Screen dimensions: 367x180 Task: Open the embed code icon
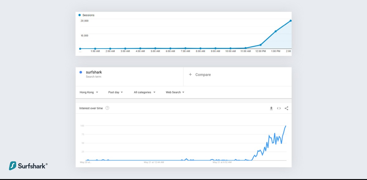279,108
